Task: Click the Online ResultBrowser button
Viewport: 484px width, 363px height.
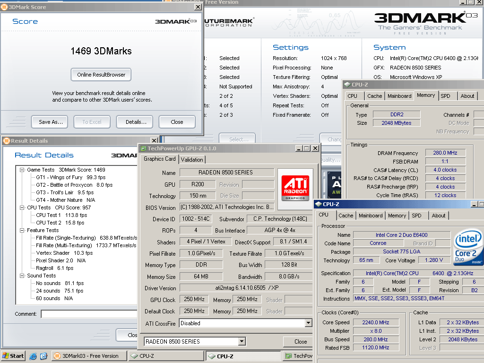Action: coord(101,75)
